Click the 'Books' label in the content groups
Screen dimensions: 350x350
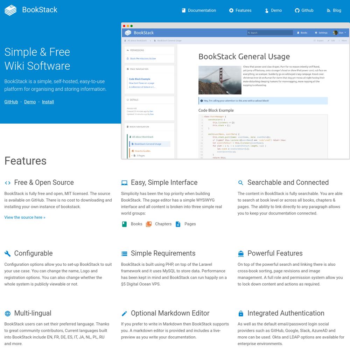[136, 224]
